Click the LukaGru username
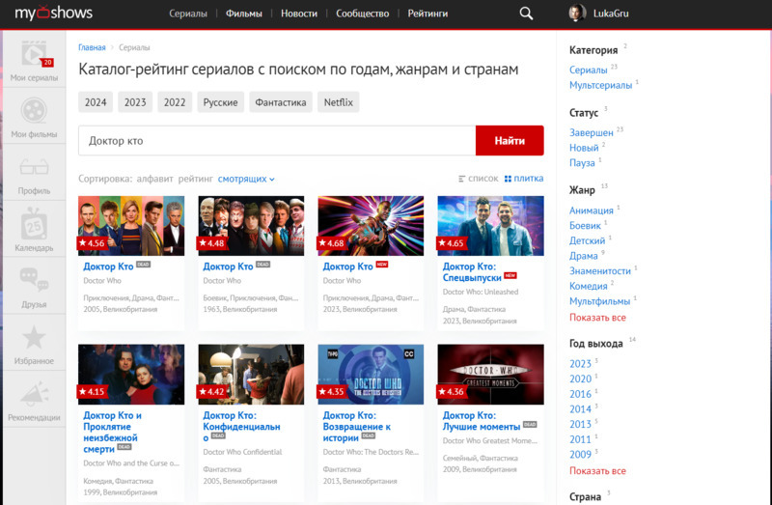Image resolution: width=772 pixels, height=505 pixels. pos(611,14)
